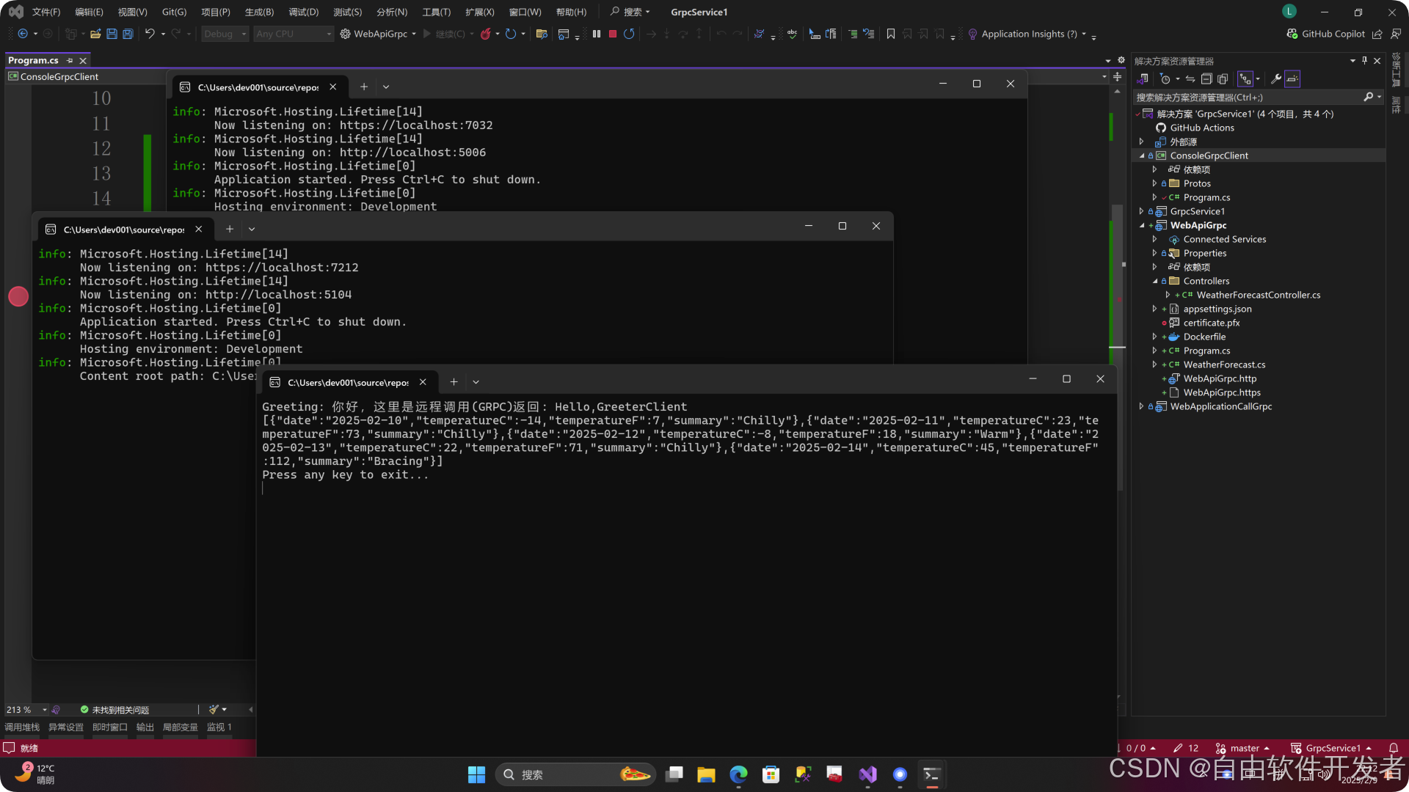Click the notifications bell in status bar
1409x792 pixels.
click(x=1394, y=748)
